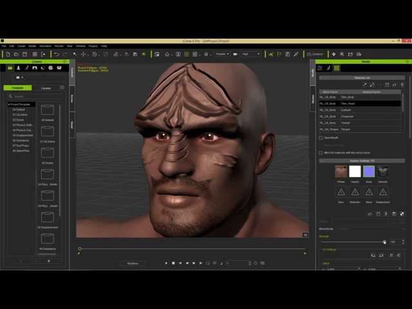This screenshot has height=309, width=412.
Task: Click the search field in the Content panel
Action: click(35, 96)
